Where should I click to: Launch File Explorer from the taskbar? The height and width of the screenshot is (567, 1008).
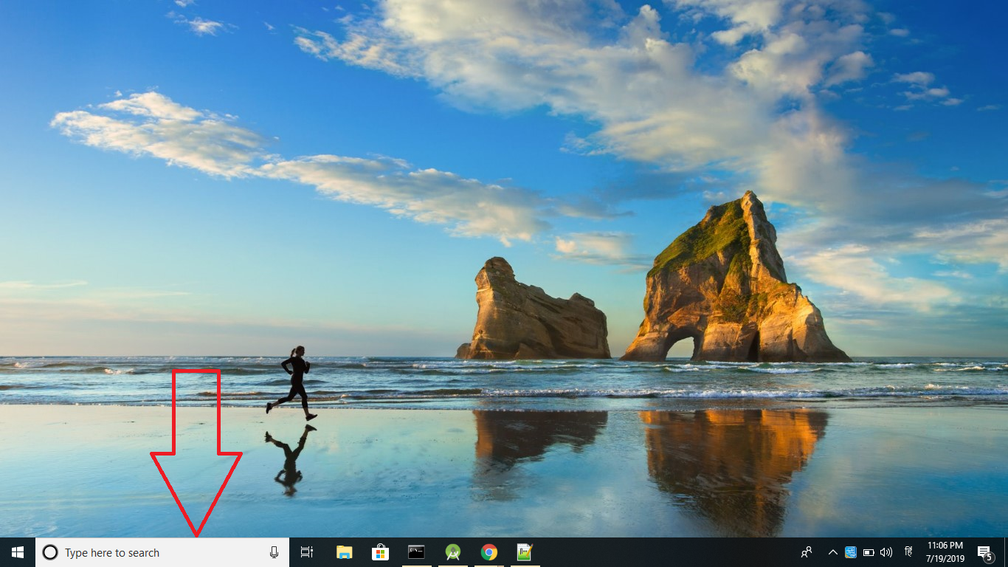click(344, 552)
